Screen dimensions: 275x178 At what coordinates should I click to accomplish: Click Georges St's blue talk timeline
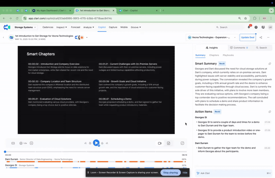[96, 168]
